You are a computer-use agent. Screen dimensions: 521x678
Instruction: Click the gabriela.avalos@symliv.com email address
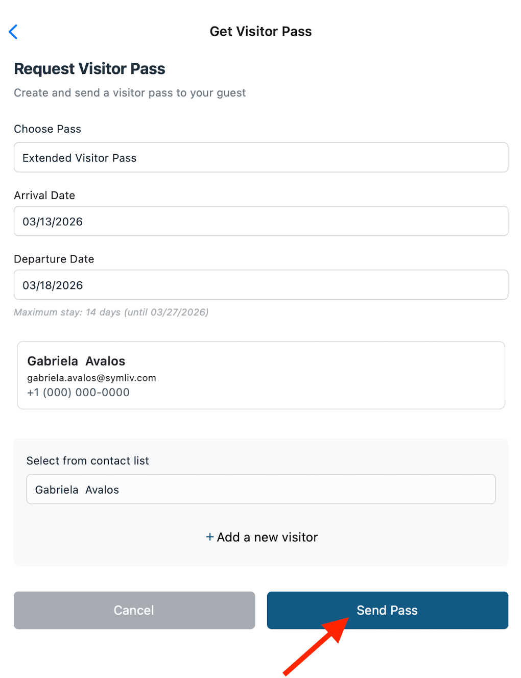[x=91, y=378]
